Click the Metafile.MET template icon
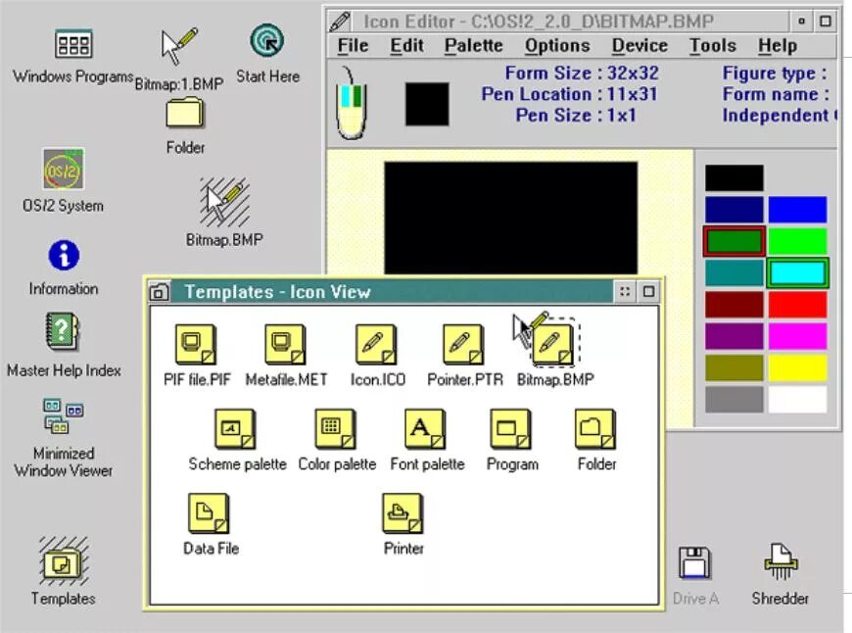Image resolution: width=852 pixels, height=633 pixels. point(285,345)
